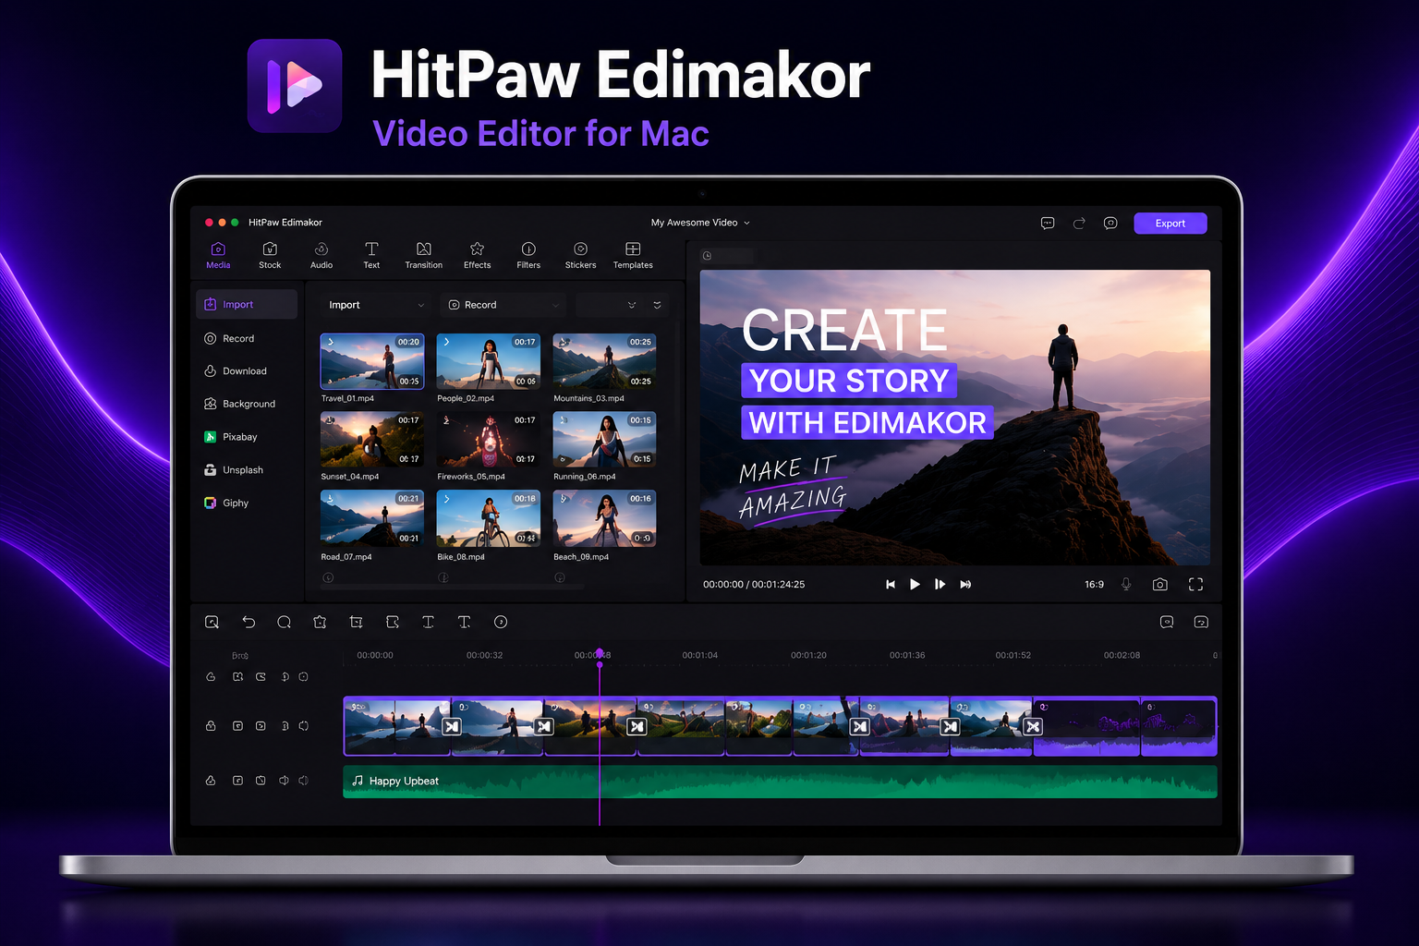Select Import in the left sidebar
This screenshot has height=946, width=1419.
point(247,304)
